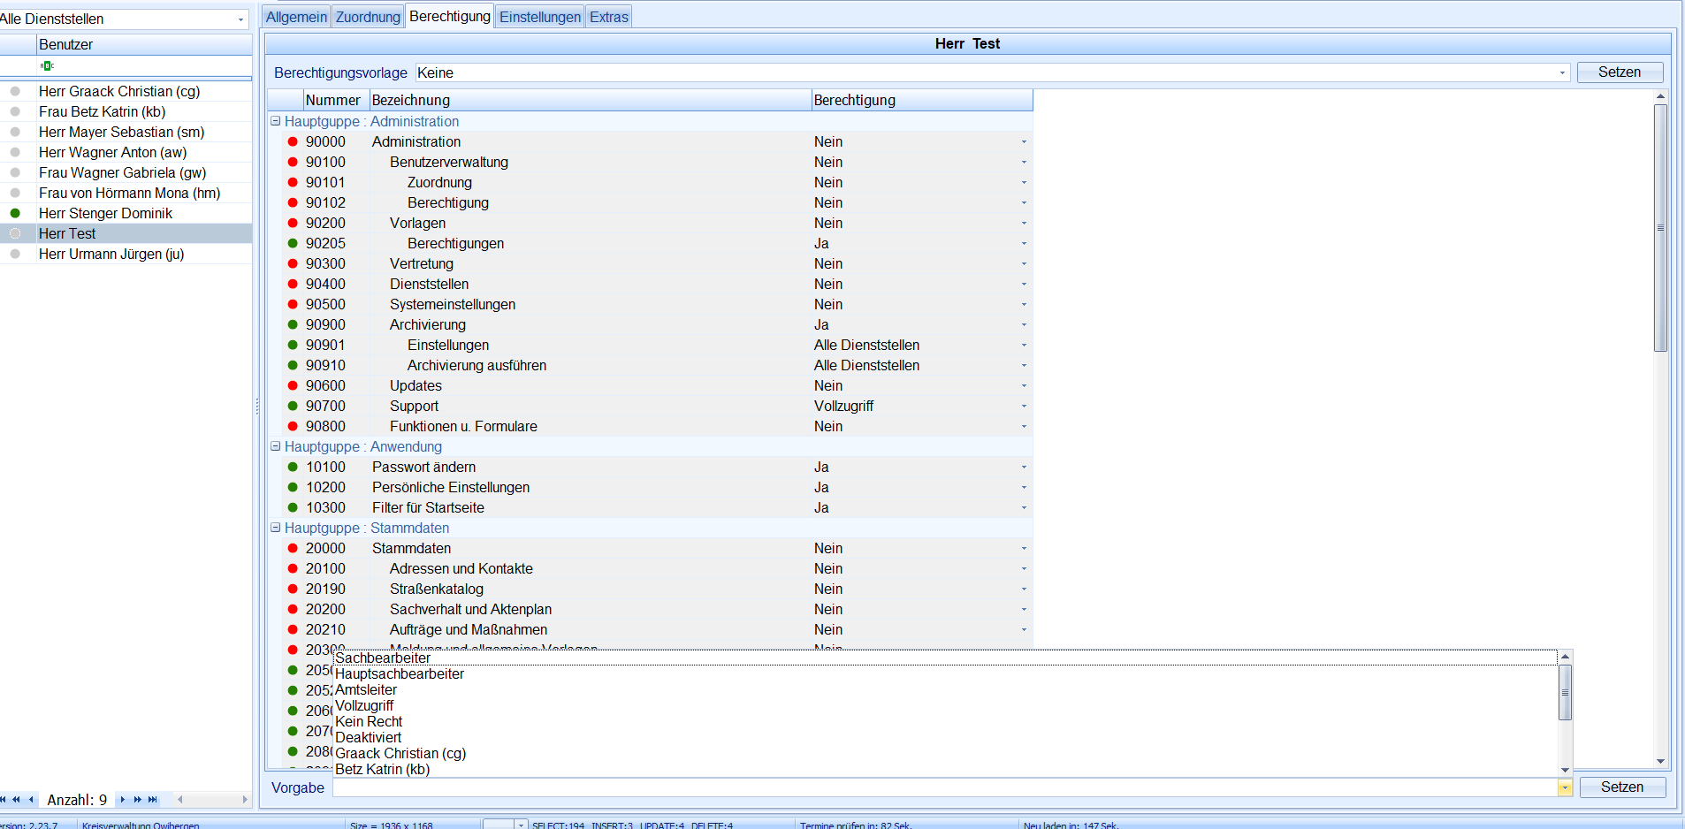The width and height of the screenshot is (1685, 829).
Task: Open permission dropdown for 90100 Benutzerverwaltung
Action: click(x=1024, y=162)
